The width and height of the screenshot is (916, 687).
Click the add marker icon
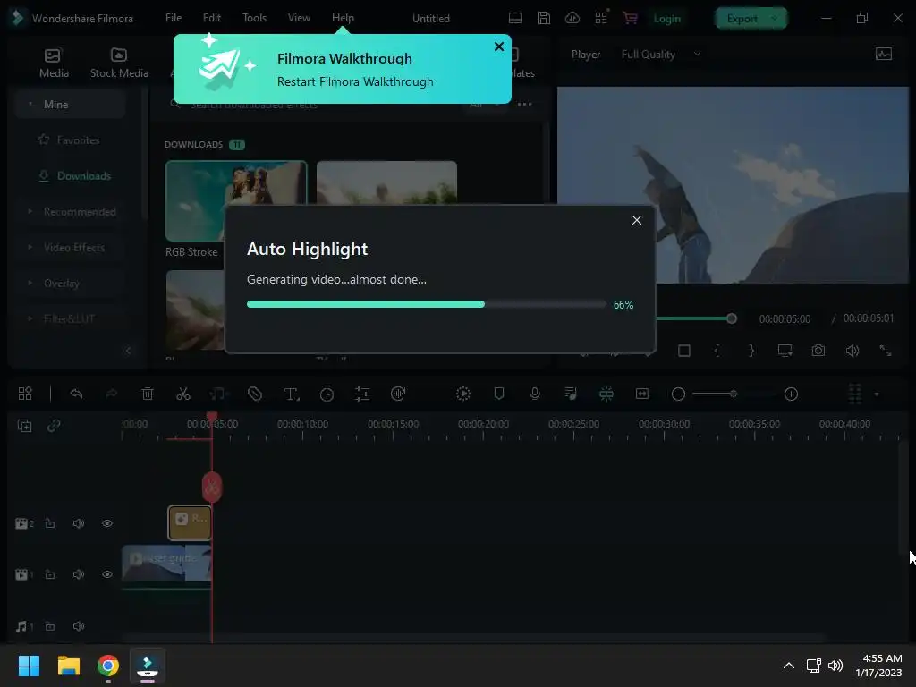click(499, 394)
